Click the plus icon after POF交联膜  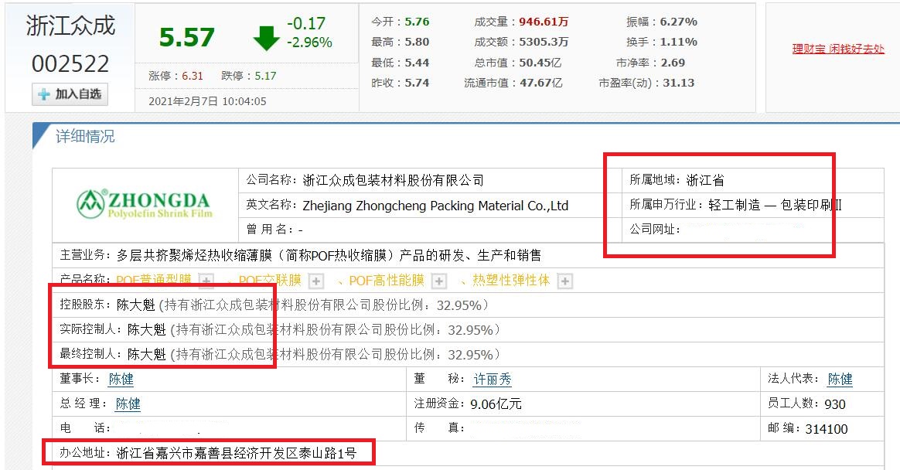(x=315, y=280)
